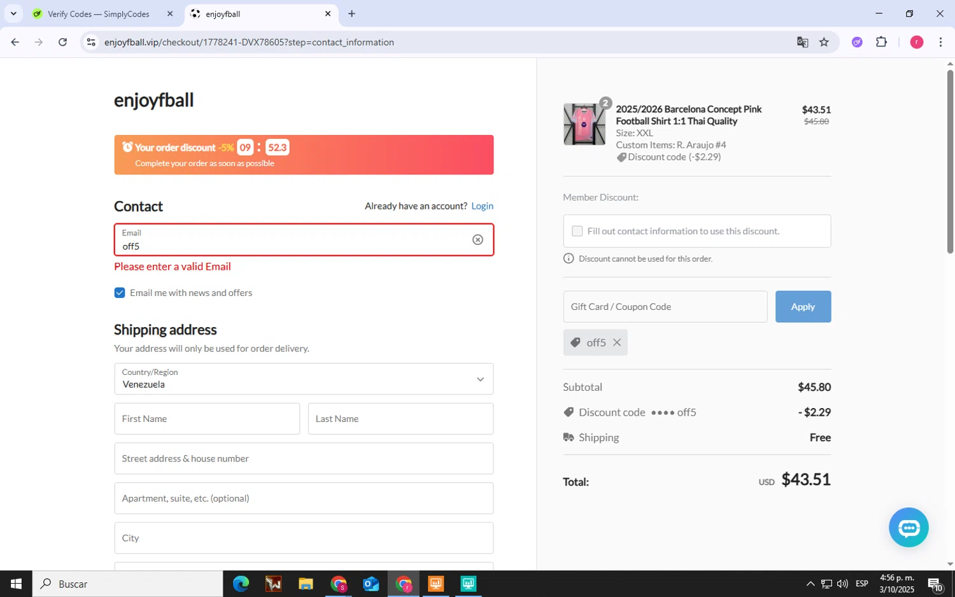Open Microsoft Edge from taskbar
This screenshot has width=955, height=597.
pos(241,584)
